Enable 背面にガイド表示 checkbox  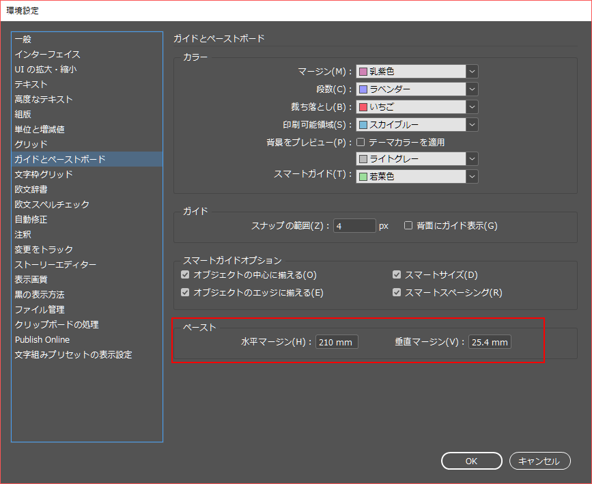(408, 225)
